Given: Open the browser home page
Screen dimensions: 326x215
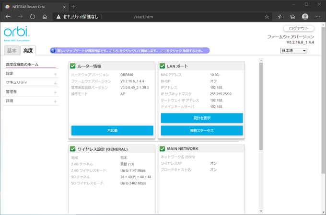Looking at the screenshot, I should tap(45, 17).
